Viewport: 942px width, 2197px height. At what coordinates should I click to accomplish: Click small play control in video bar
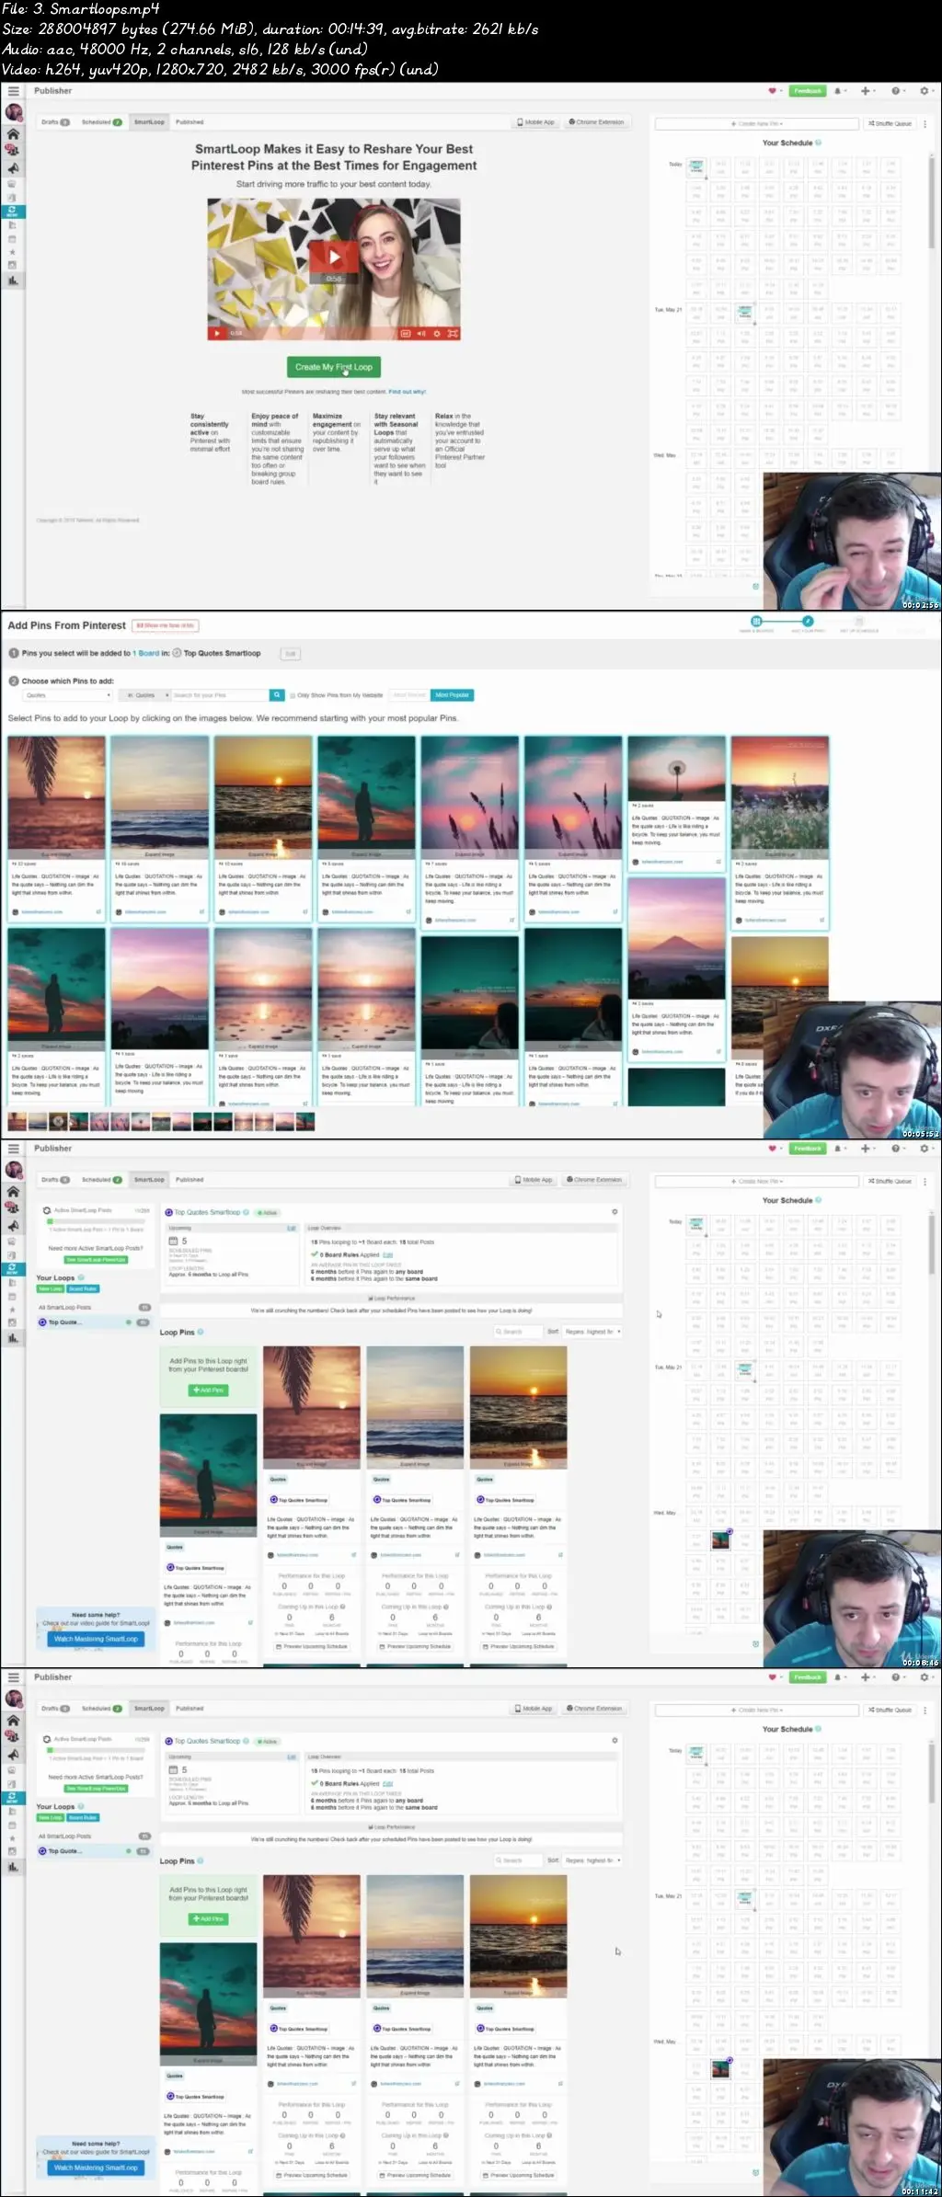217,334
